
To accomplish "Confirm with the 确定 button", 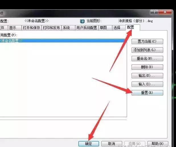I will tap(89, 144).
